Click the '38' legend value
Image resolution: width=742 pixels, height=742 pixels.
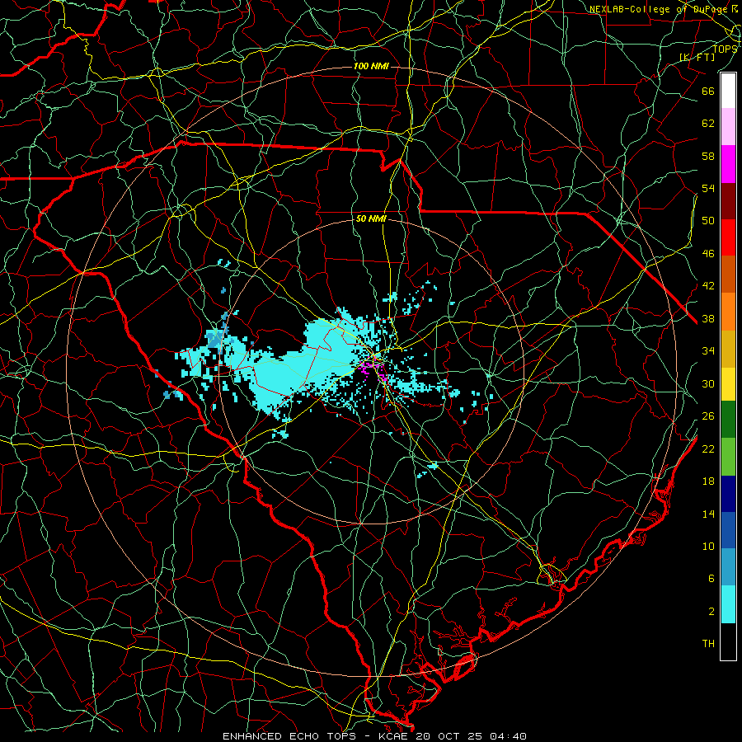[708, 319]
